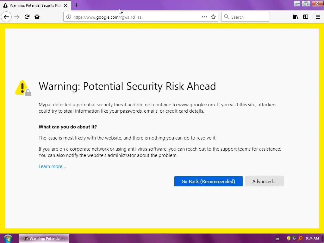
Task: Select the Warning: Potential Security Risk tab
Action: pyautogui.click(x=35, y=5)
